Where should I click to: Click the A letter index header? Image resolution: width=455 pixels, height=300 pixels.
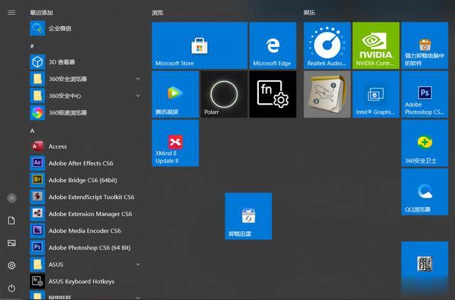(32, 131)
